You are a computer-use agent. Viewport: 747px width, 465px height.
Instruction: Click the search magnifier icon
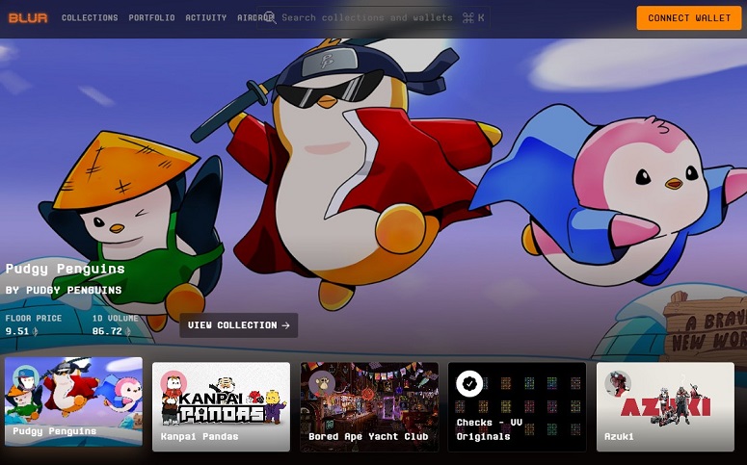point(270,17)
